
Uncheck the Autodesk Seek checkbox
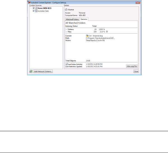[34, 11]
